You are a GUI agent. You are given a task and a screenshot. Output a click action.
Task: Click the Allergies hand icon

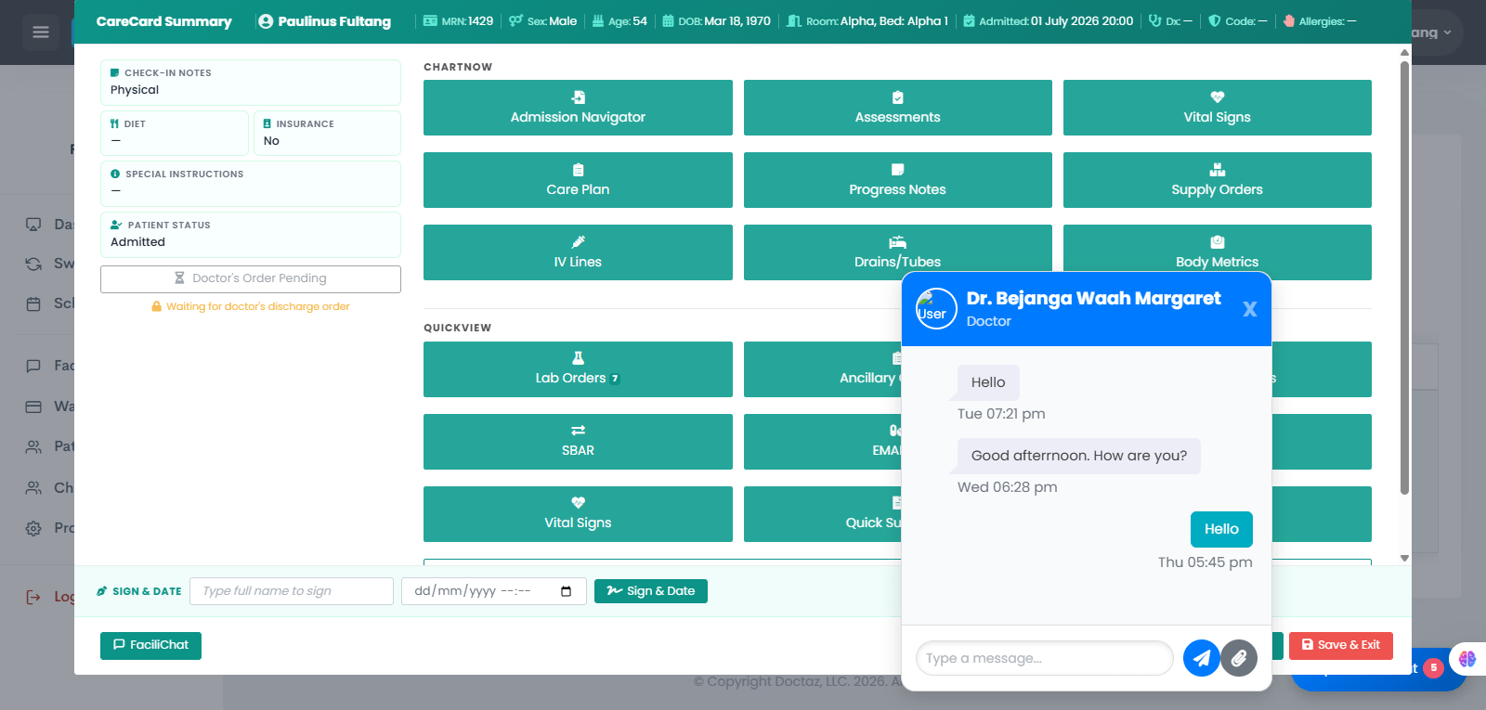coord(1289,20)
